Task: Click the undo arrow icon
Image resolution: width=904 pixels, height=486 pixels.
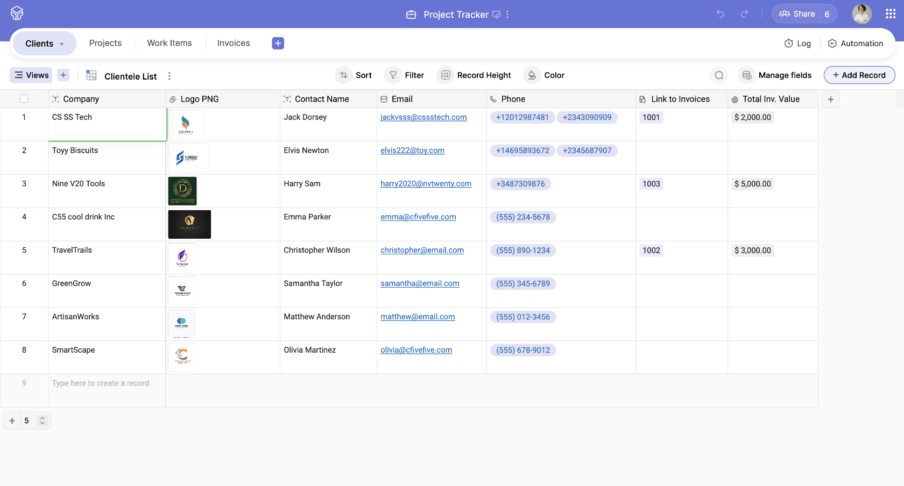Action: coord(721,14)
